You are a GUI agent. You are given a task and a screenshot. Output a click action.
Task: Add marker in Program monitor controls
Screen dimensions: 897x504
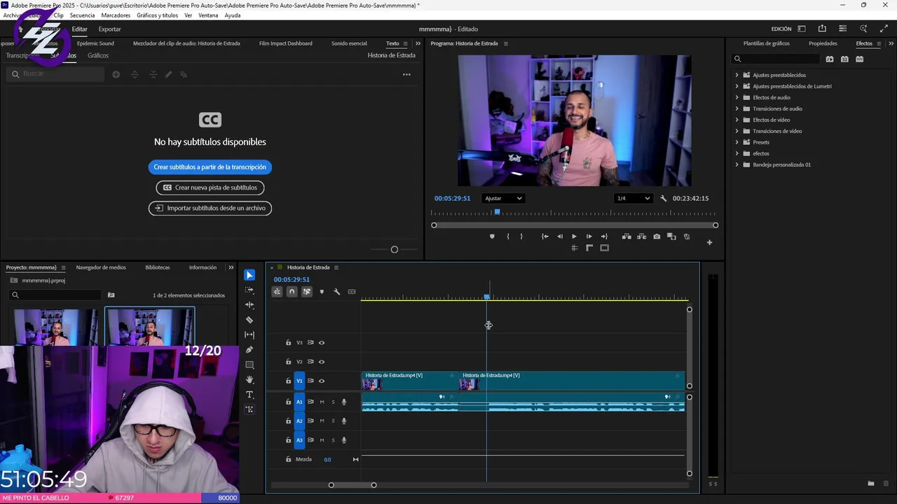coord(492,237)
